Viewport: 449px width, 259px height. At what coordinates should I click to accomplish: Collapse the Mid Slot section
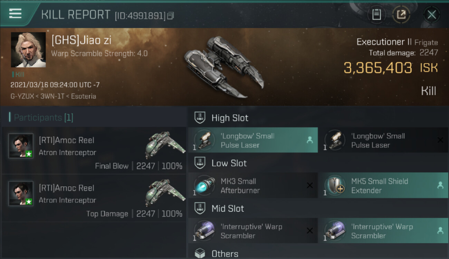(200, 208)
